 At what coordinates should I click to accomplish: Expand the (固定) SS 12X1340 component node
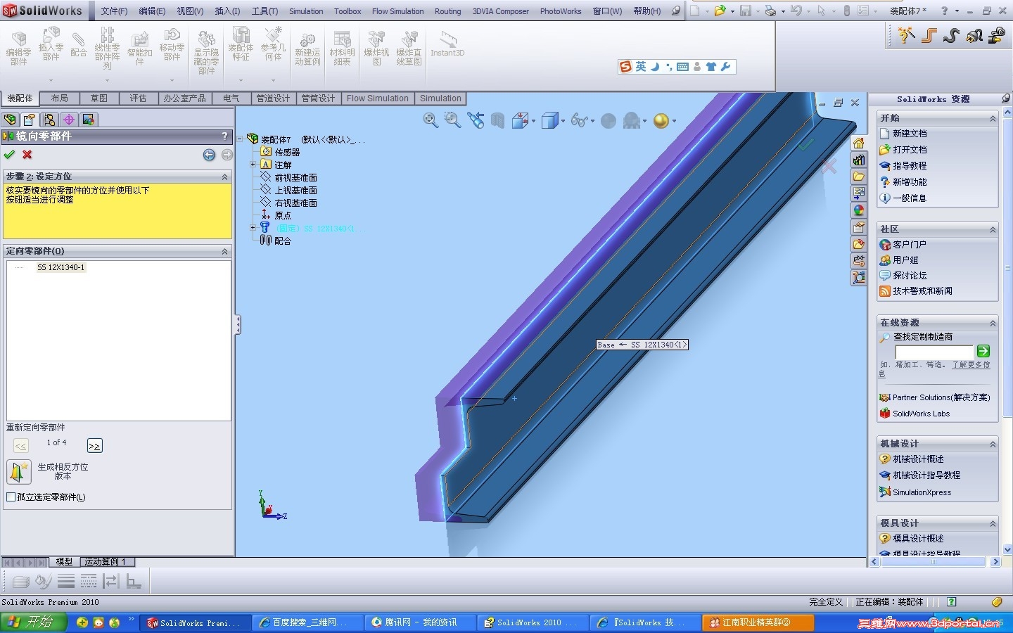253,228
